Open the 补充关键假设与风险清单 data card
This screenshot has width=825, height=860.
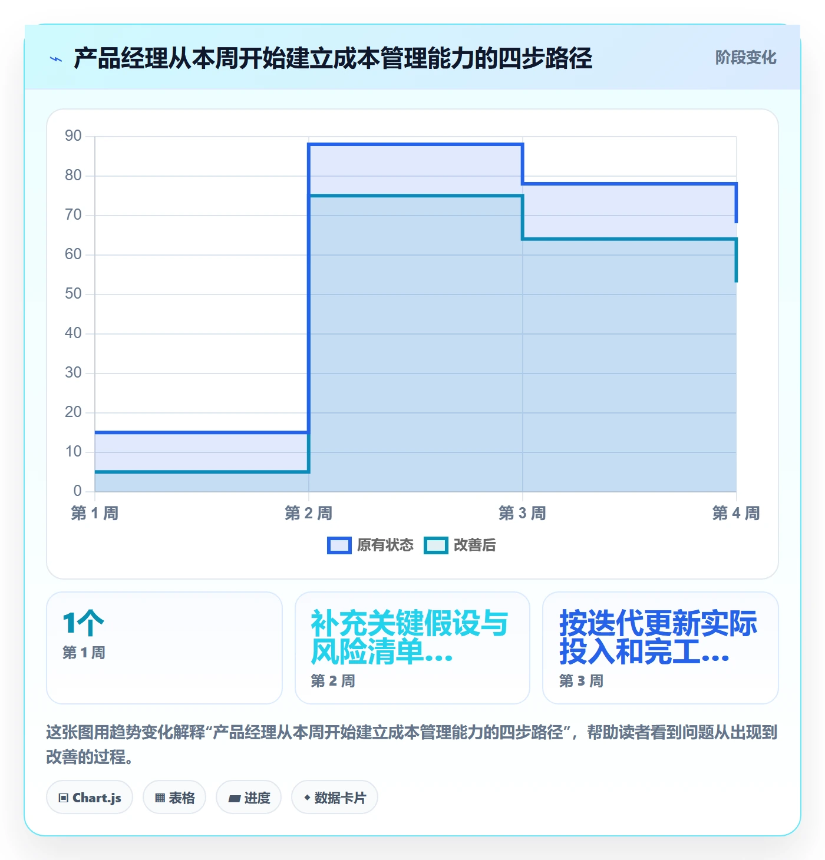click(412, 648)
